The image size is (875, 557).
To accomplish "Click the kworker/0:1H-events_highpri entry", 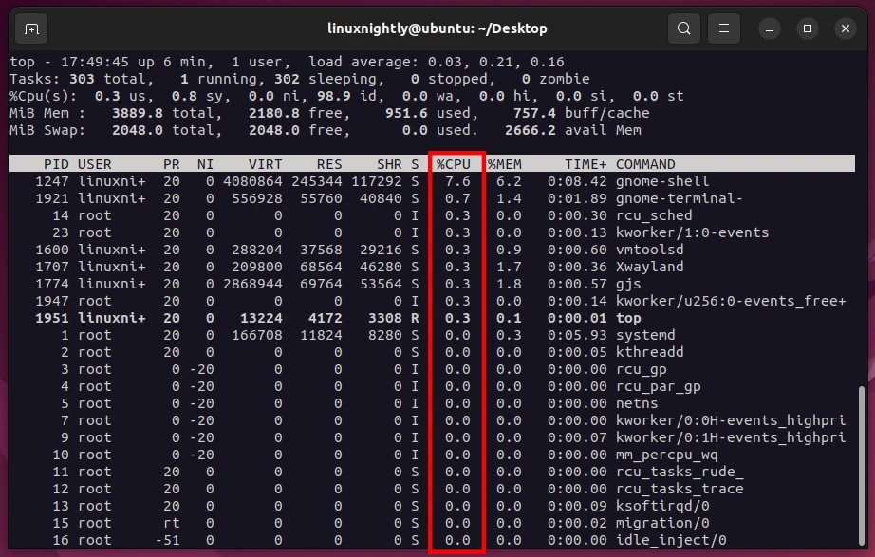I will pos(731,437).
